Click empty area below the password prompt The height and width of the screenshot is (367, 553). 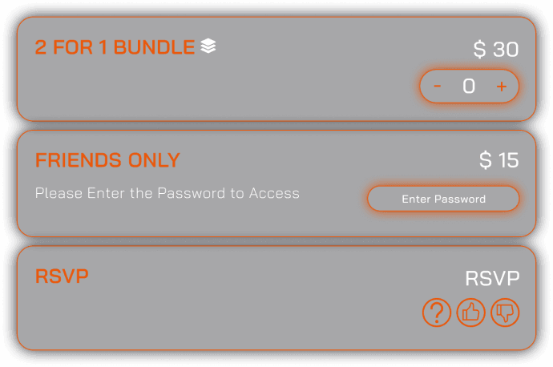(176, 219)
